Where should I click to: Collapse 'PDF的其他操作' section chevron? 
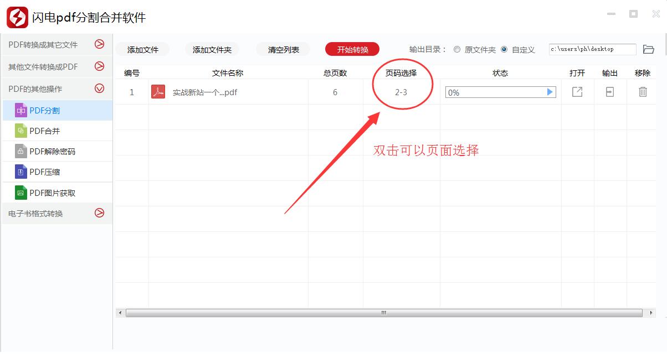point(100,88)
